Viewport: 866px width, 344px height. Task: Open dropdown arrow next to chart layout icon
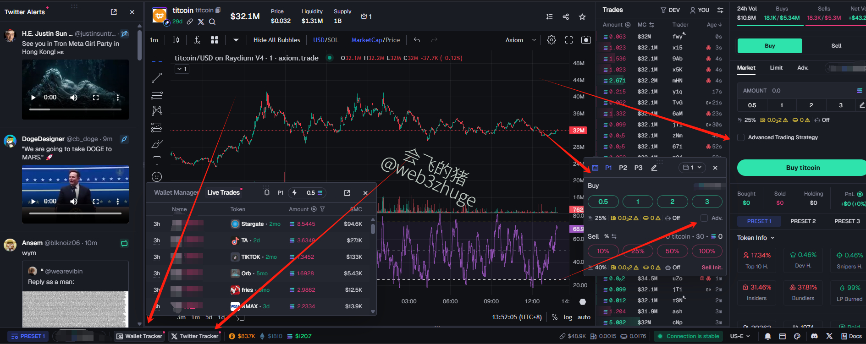pos(236,40)
